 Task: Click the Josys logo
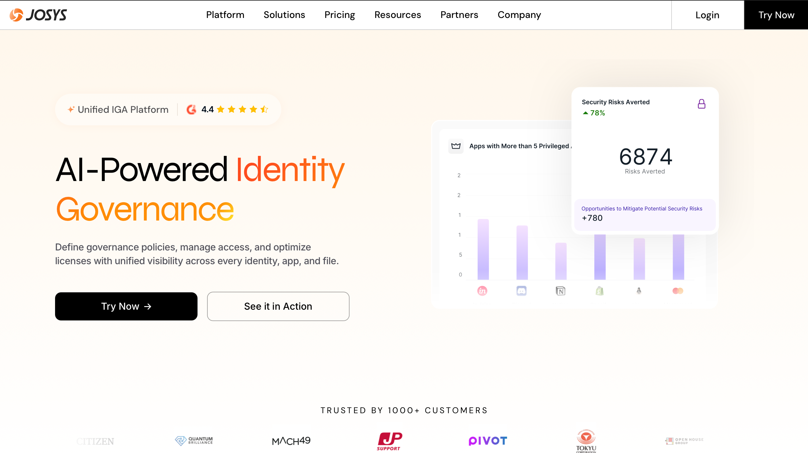point(38,15)
